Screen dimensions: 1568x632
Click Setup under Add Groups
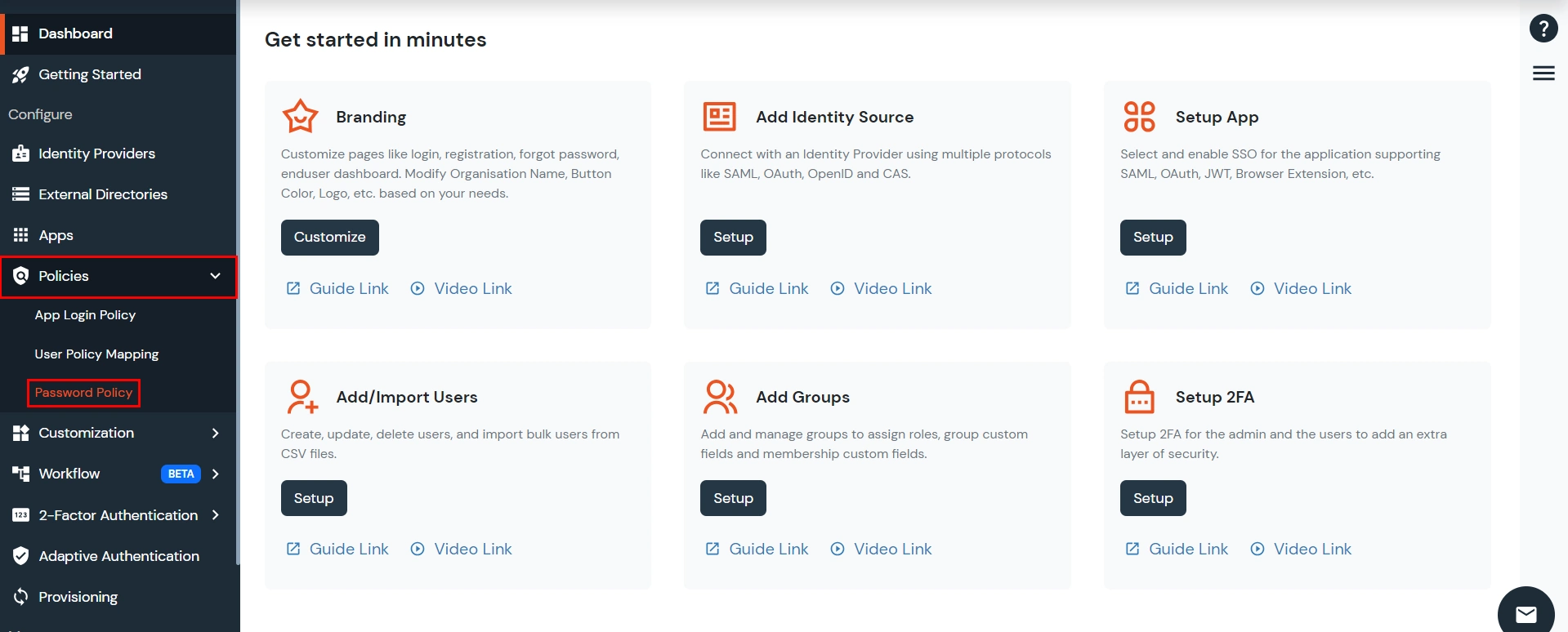pos(733,498)
